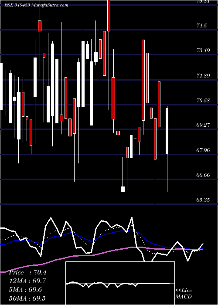Click the 12MA : 69.7 readout
The height and width of the screenshot is (305, 218).
[27, 281]
